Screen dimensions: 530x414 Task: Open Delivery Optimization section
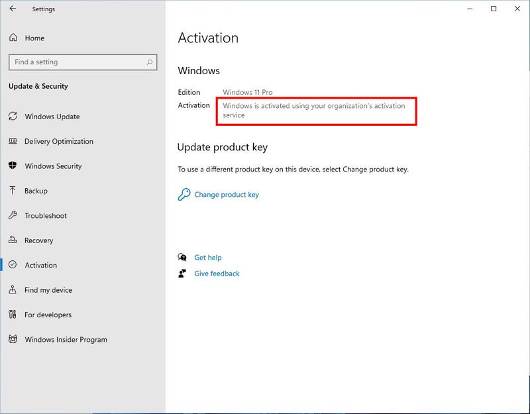pos(59,141)
